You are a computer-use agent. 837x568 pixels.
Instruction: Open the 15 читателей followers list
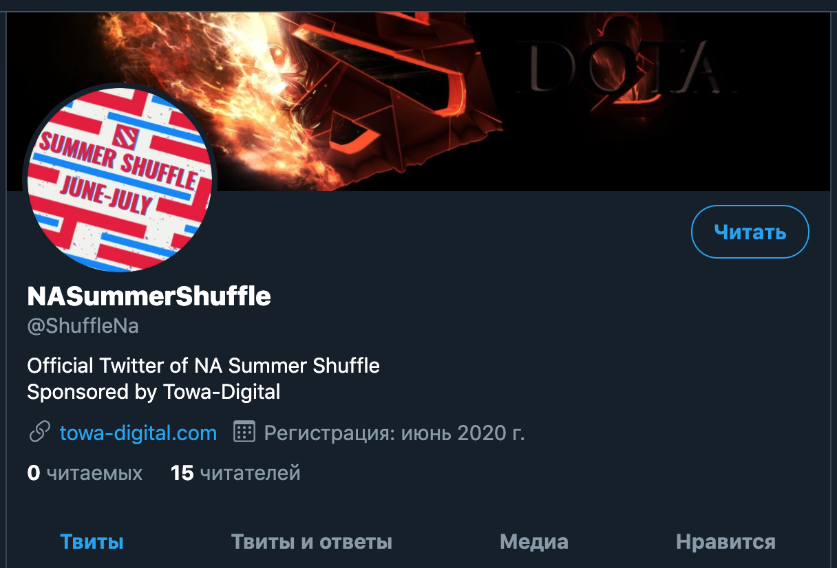coord(235,473)
